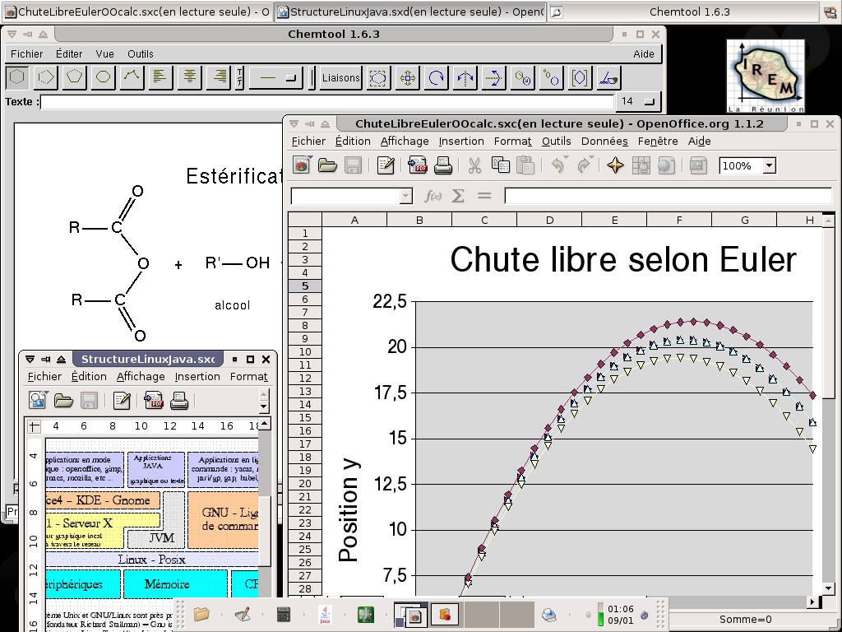Open the zoom 100% dropdown
The width and height of the screenshot is (842, 632).
(769, 165)
